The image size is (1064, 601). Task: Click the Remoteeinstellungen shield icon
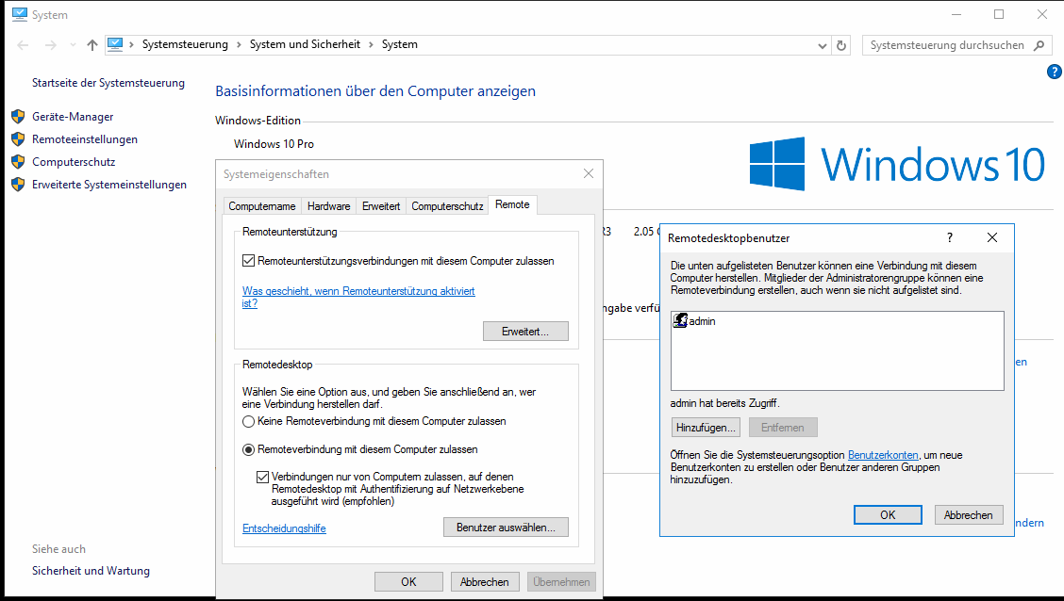click(18, 138)
